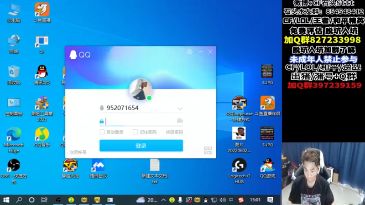
Task: Select the QQ音乐 desktop shortcut
Action: (42, 137)
